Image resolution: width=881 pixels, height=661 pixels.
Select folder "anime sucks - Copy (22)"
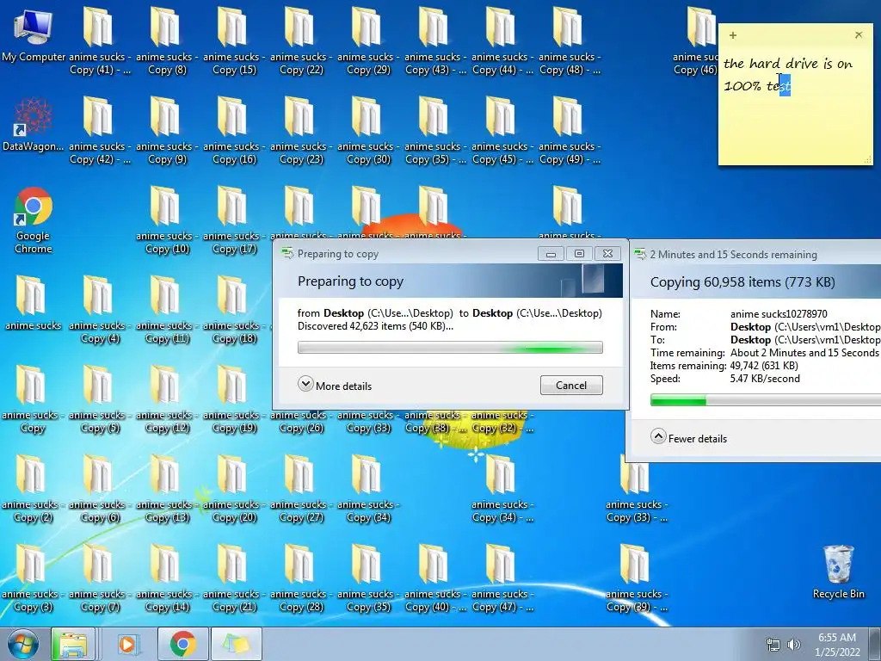[301, 40]
